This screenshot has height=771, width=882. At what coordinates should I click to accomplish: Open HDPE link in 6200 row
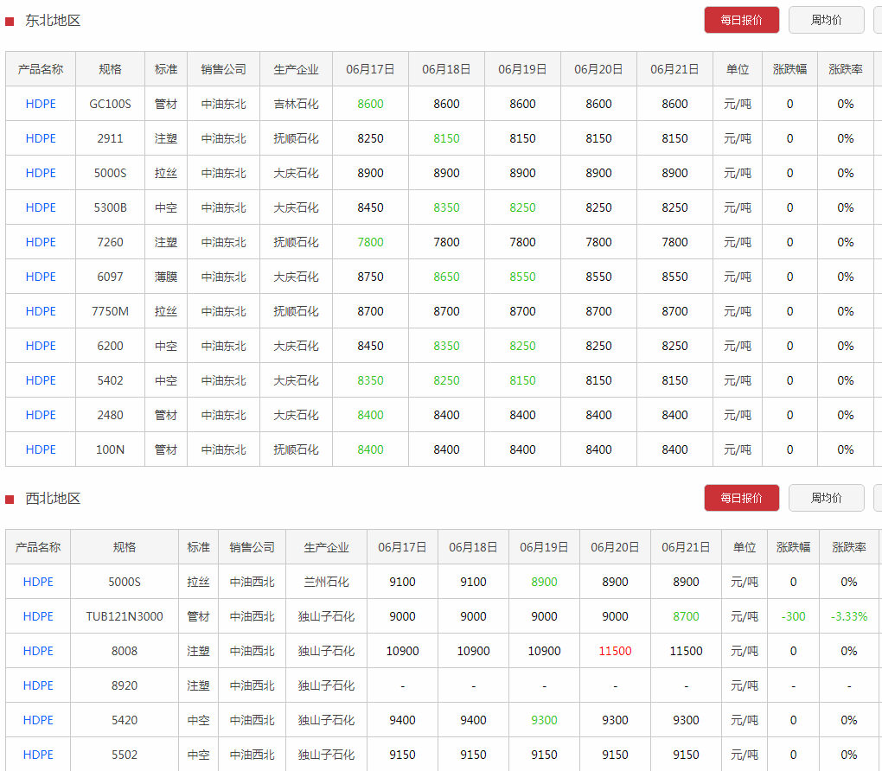coord(41,346)
